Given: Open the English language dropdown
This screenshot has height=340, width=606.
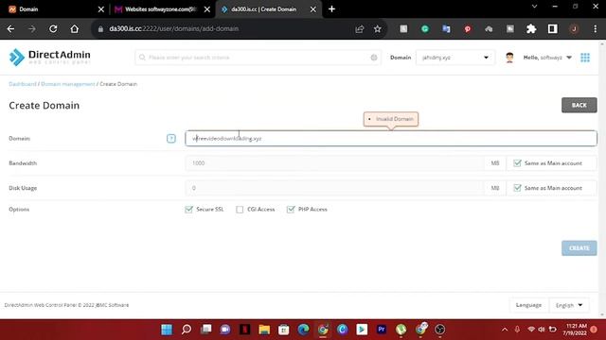Looking at the screenshot, I should pyautogui.click(x=569, y=305).
